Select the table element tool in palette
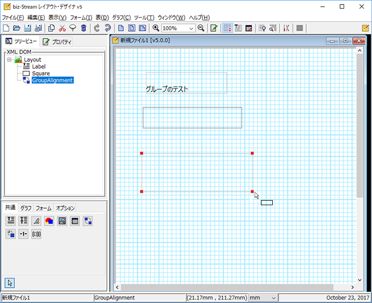Viewport: 372px width, 303px height. [75, 221]
